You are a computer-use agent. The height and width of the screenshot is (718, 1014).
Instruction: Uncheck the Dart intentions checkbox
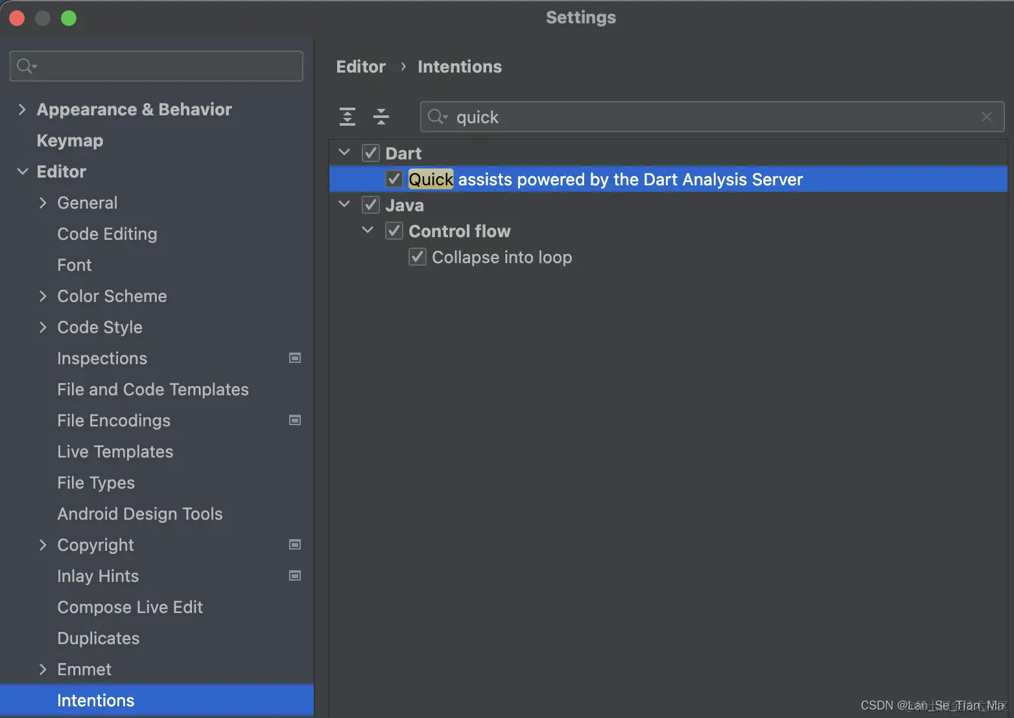371,154
